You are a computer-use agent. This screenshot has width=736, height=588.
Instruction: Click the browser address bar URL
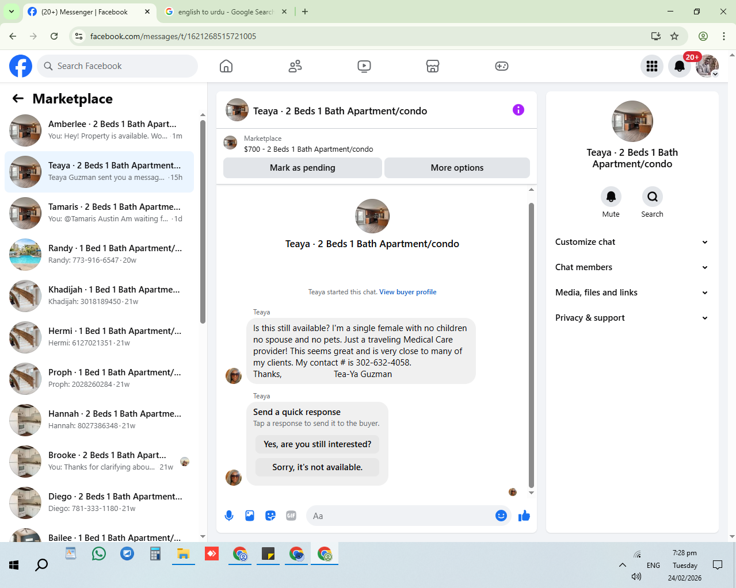(x=173, y=36)
